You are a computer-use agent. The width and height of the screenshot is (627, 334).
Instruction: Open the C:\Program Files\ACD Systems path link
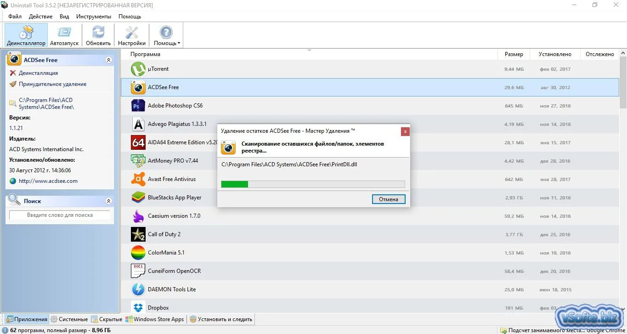pos(46,103)
